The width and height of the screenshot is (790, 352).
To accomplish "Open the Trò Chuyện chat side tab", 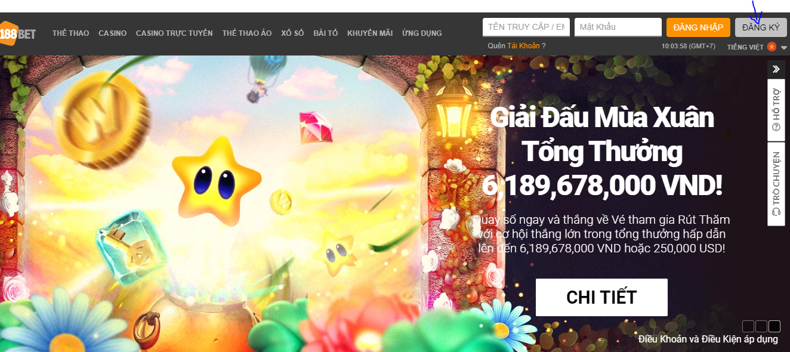I will pos(776,184).
